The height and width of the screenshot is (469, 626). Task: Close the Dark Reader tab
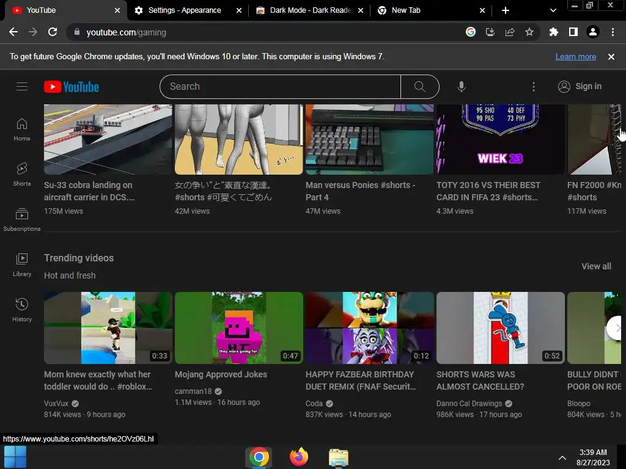361,10
